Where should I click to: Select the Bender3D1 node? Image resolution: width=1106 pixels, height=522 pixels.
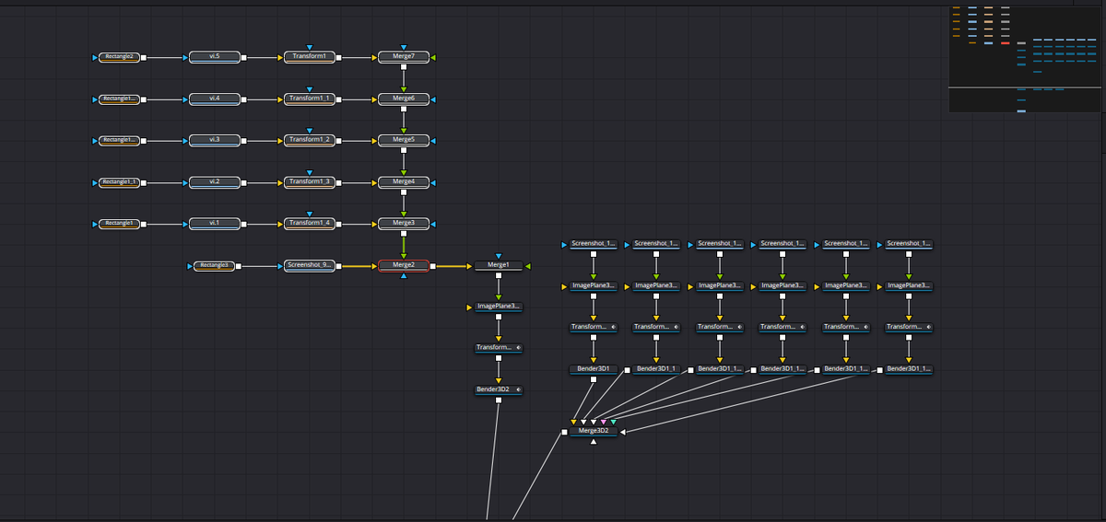click(x=593, y=369)
